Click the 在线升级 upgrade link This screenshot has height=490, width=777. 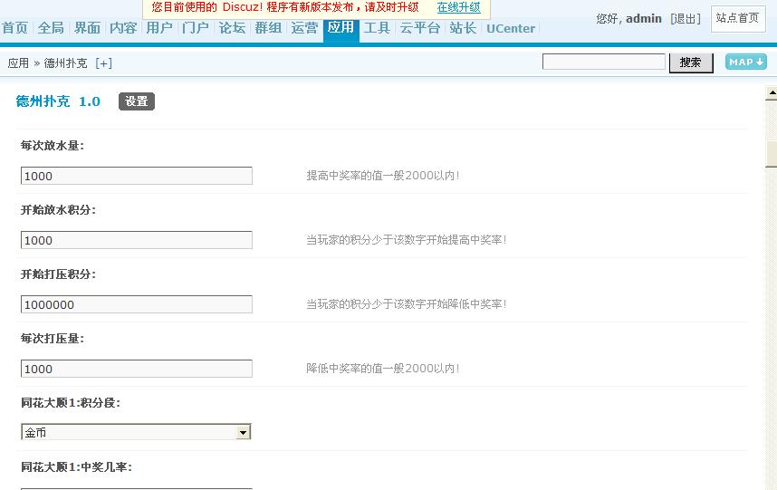point(459,7)
